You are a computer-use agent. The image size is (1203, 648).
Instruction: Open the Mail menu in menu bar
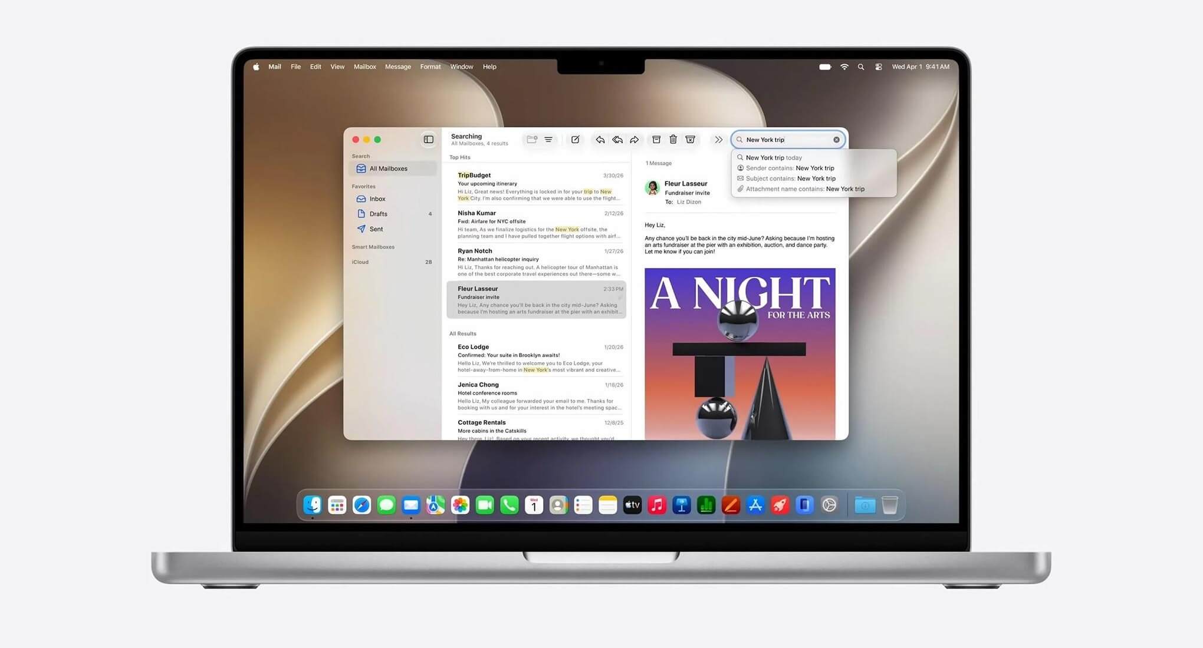click(275, 67)
